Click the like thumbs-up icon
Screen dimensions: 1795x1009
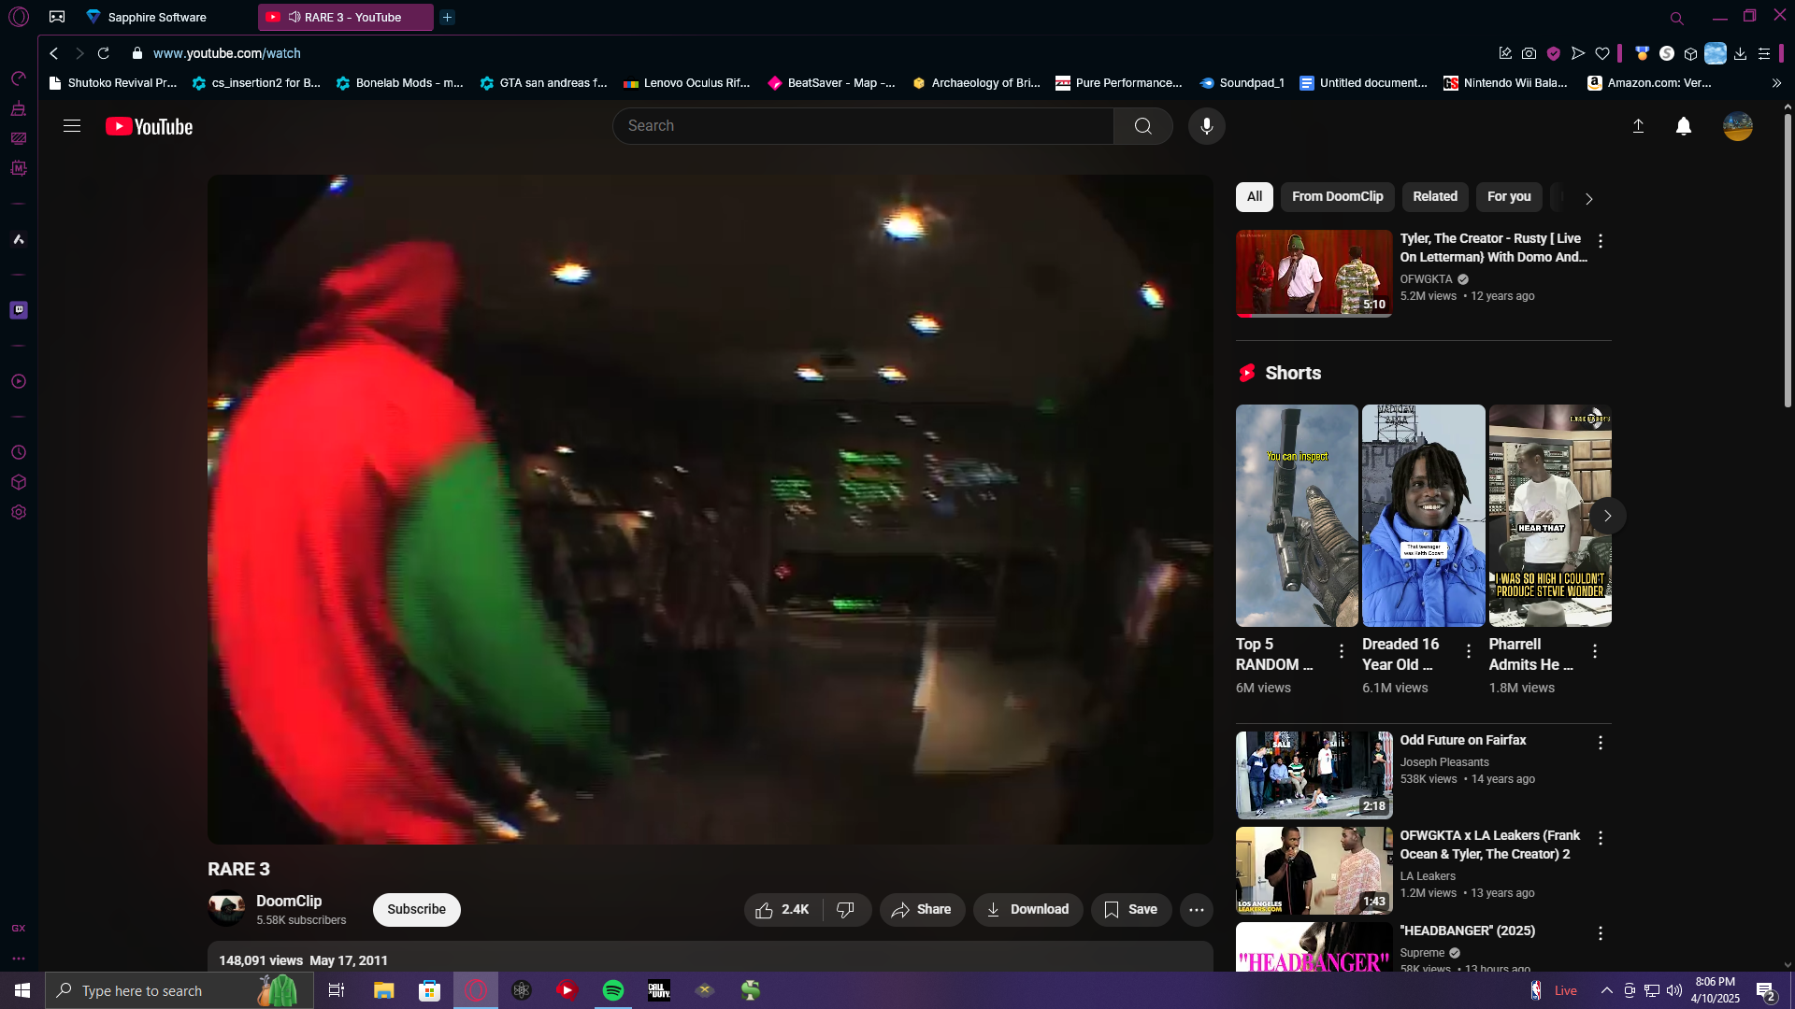point(765,910)
